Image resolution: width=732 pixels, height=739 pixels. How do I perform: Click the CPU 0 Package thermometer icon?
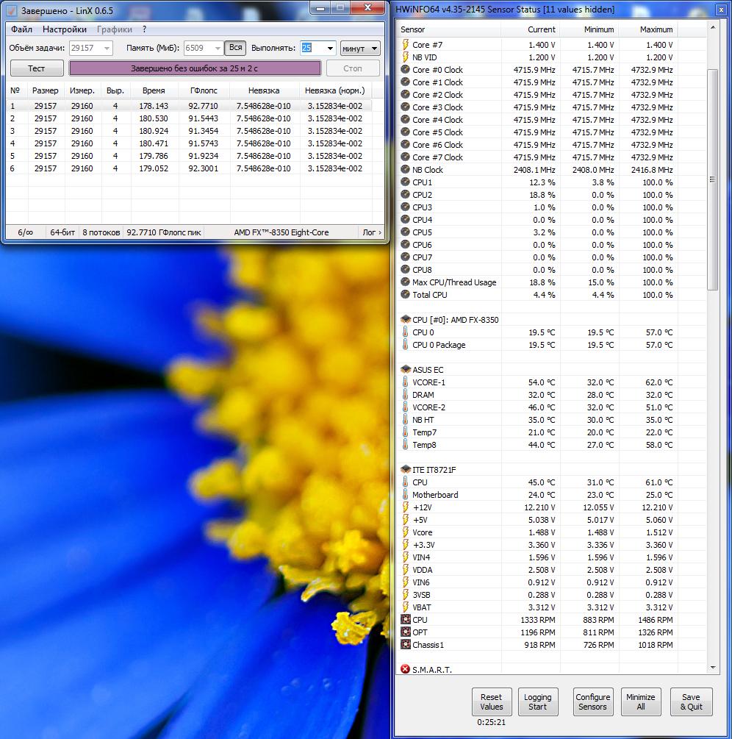click(x=405, y=345)
